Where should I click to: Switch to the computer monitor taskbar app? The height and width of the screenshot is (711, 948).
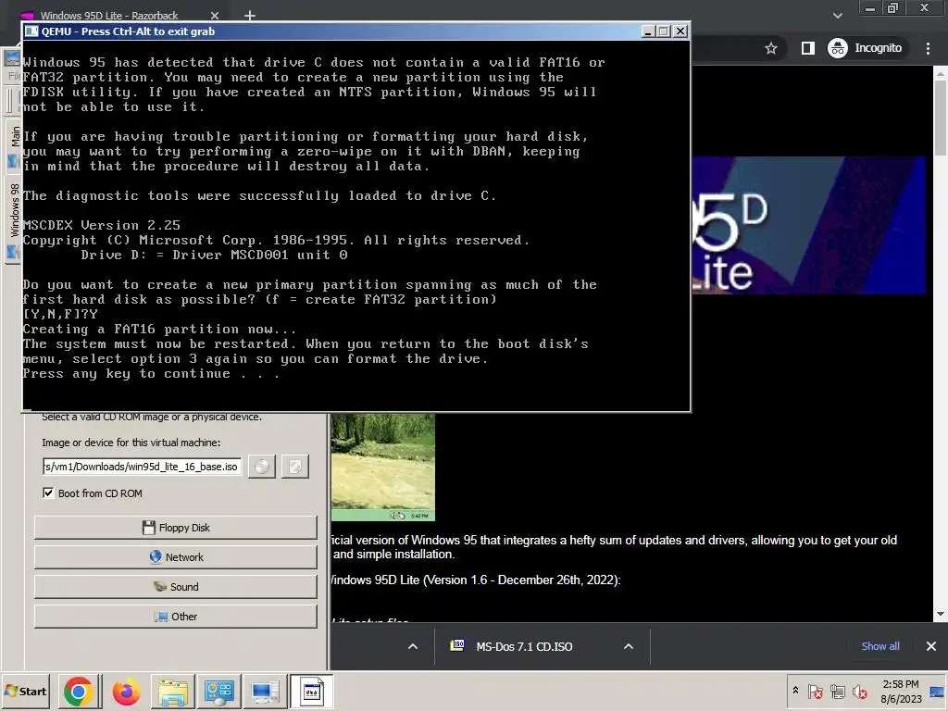point(265,692)
